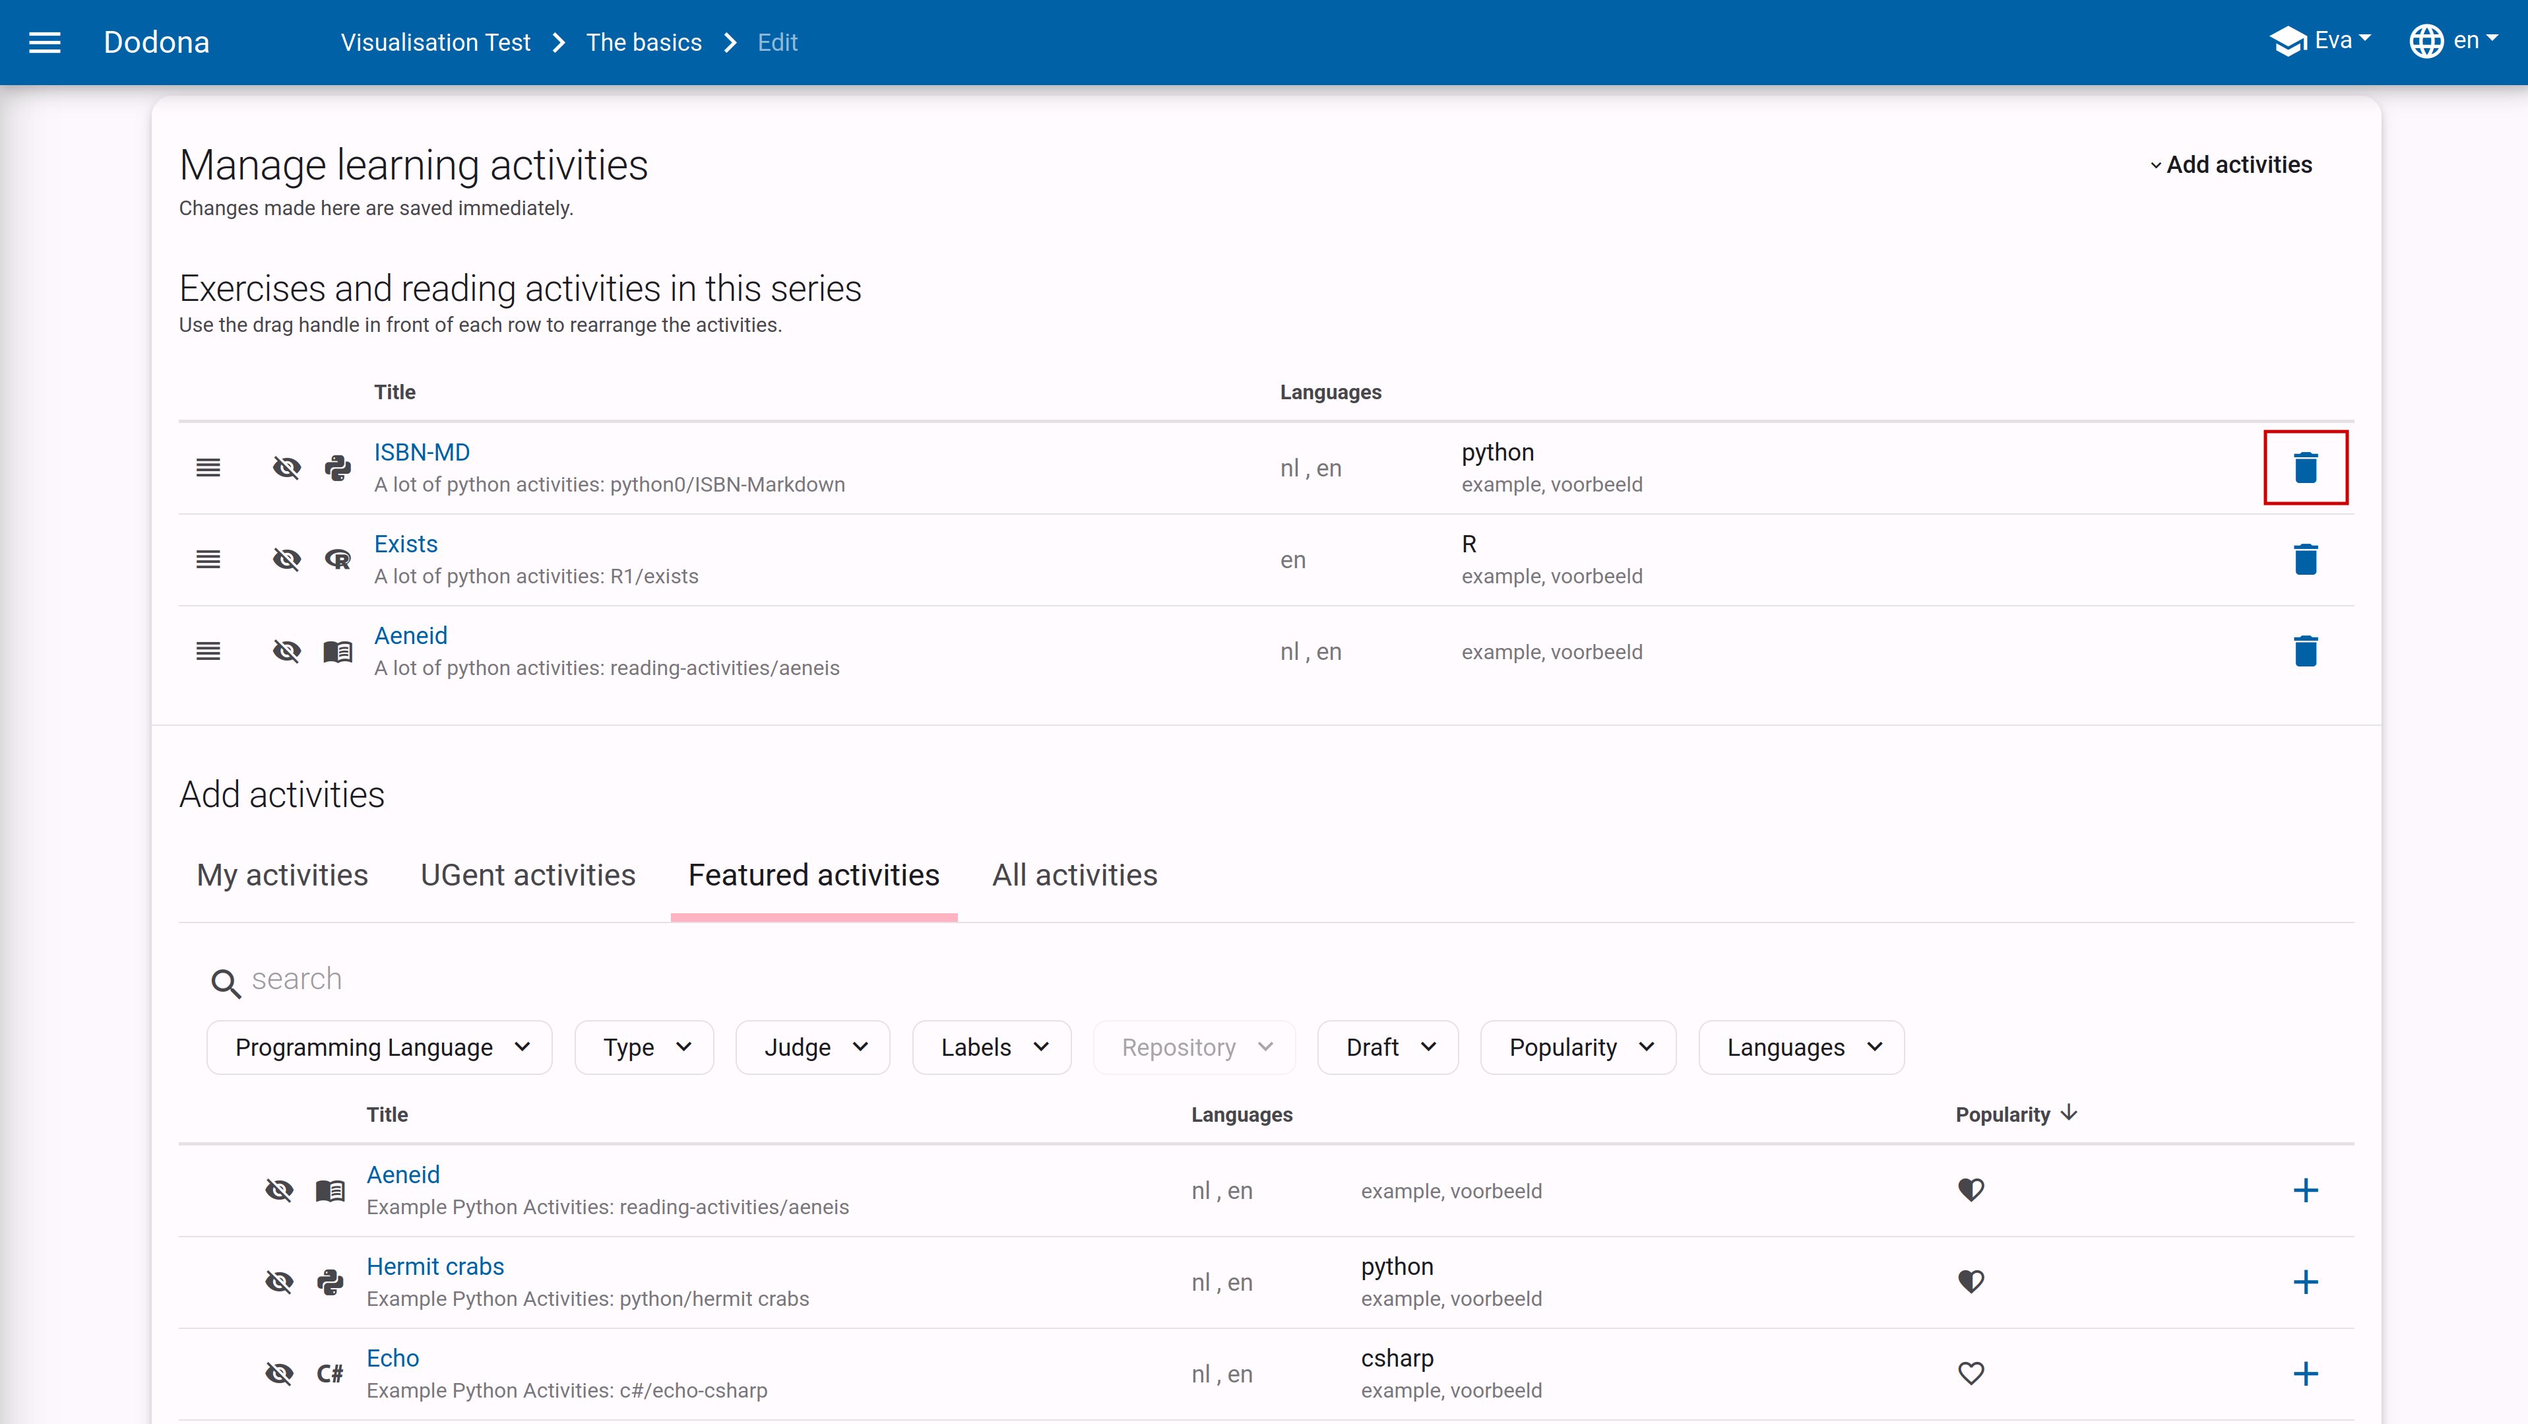Open the Aeneid link in the series table
The image size is (2528, 1424).
[x=411, y=635]
